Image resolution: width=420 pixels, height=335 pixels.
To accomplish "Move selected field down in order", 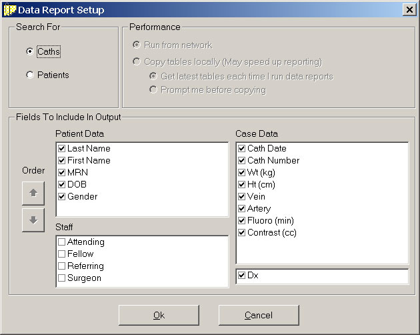I will pos(33,220).
